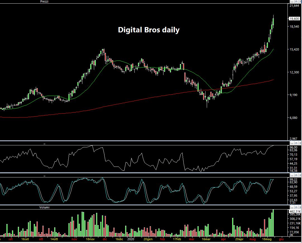Maximize the Prezzi price chart panel
Screen dimensions: 302x243
coord(296,2)
